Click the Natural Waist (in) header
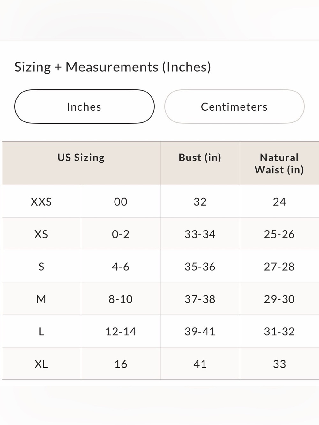The height and width of the screenshot is (425, 319). tap(279, 163)
